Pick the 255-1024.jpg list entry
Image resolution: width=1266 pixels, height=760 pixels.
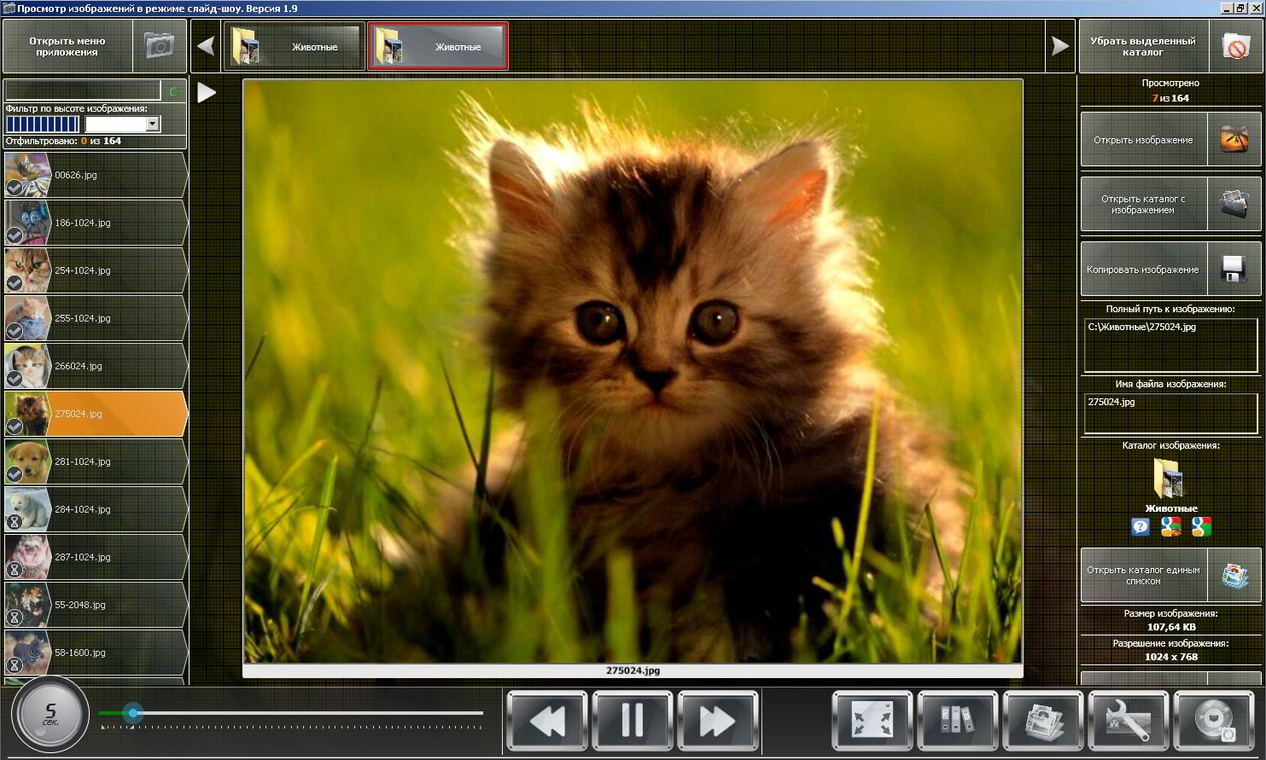pyautogui.click(x=96, y=318)
